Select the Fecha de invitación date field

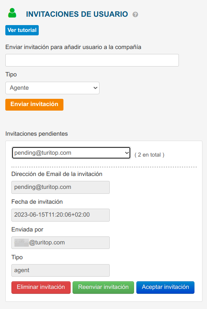[60, 215]
